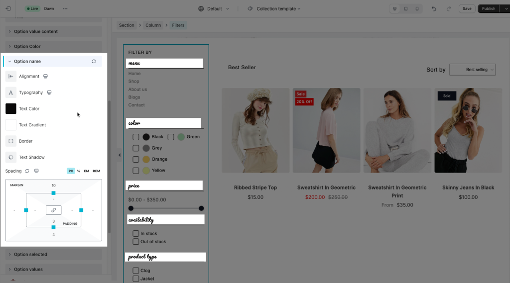Switch to tablet preview icon
This screenshot has width=510, height=283.
click(x=406, y=9)
